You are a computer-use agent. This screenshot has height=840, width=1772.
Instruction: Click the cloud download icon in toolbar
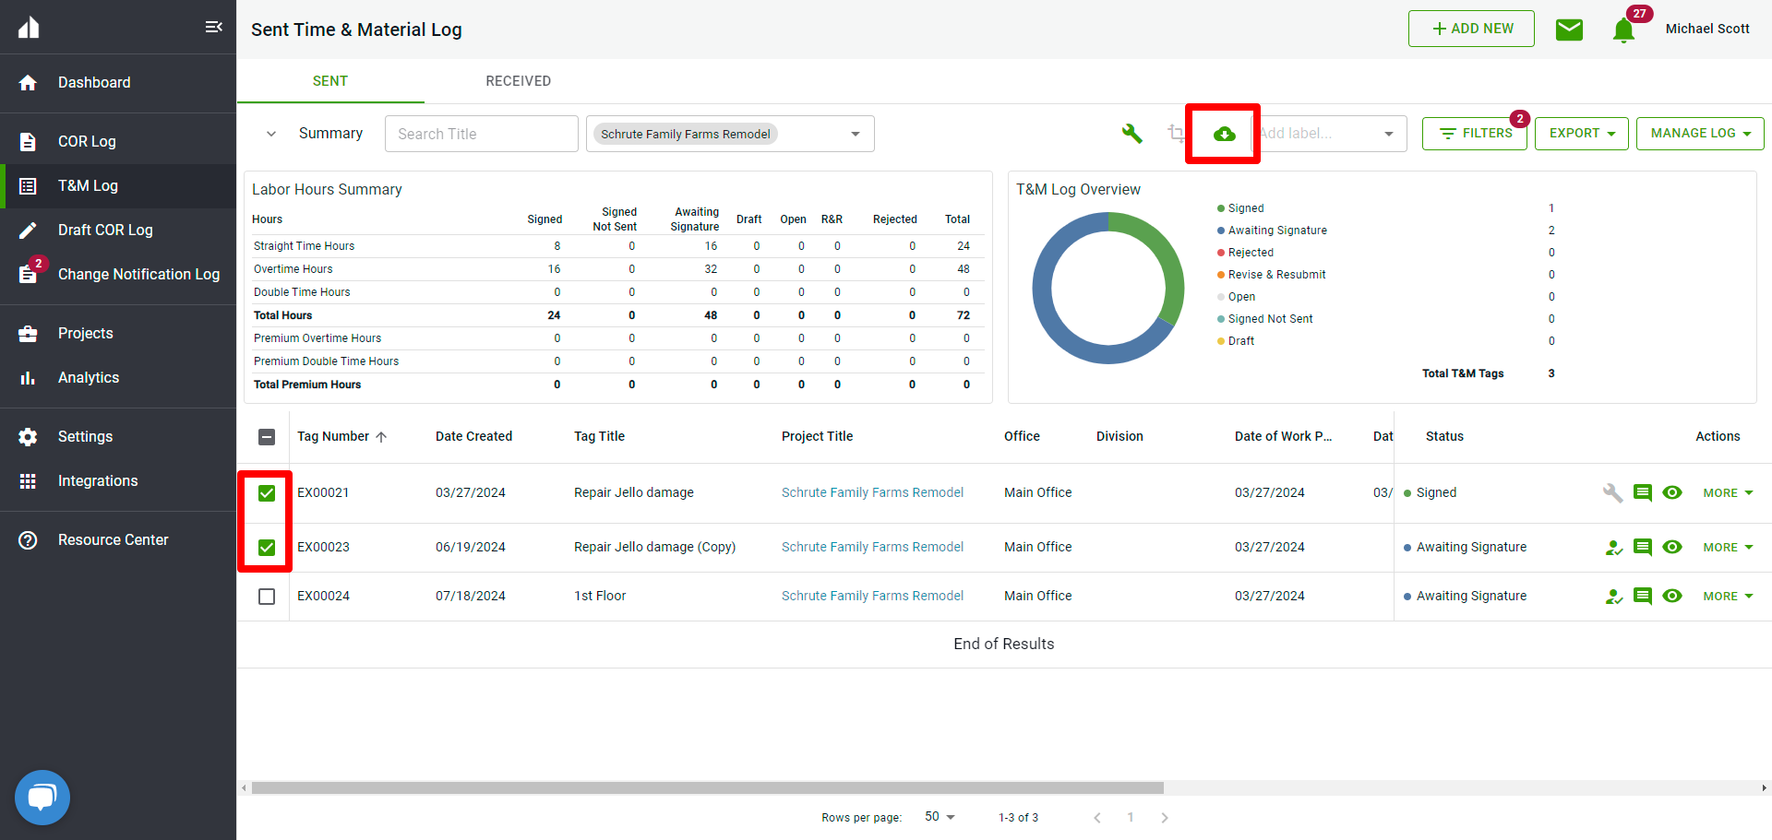1224,135
